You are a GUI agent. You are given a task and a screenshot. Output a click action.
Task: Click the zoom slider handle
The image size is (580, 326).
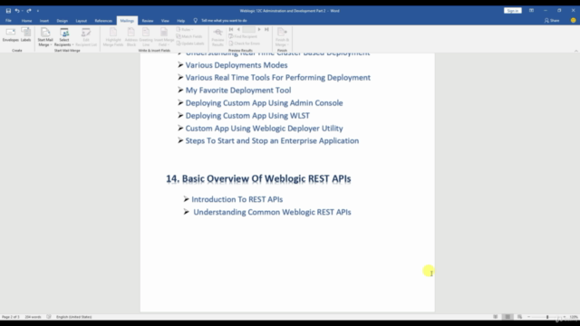(x=547, y=317)
